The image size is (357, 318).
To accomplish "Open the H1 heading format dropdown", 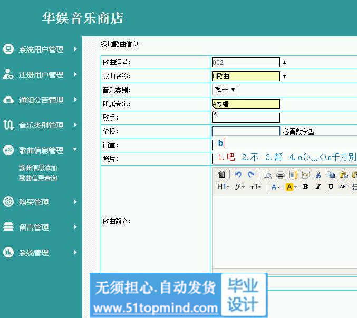I will [x=223, y=187].
